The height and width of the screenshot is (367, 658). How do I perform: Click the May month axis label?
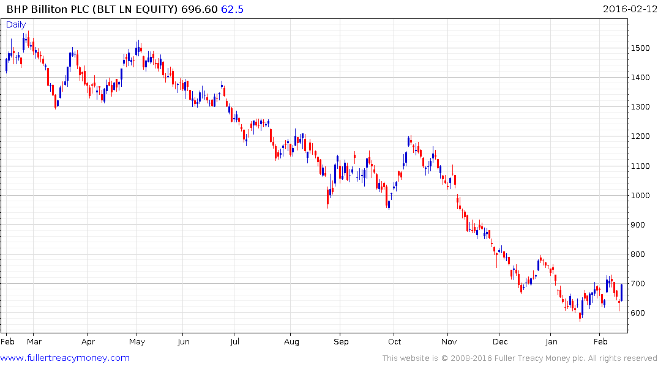click(x=137, y=342)
